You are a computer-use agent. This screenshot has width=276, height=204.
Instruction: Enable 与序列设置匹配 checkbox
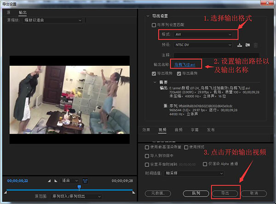pyautogui.click(x=154, y=25)
